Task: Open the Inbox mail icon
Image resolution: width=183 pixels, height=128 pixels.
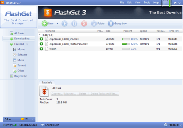Action: click(23, 119)
